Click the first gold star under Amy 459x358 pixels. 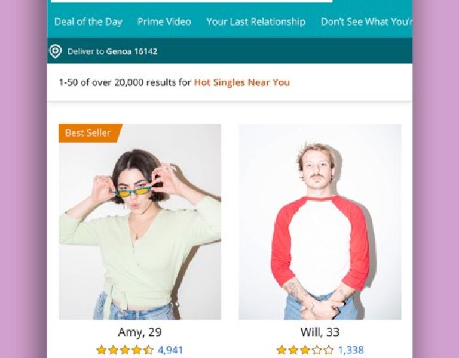pos(101,350)
